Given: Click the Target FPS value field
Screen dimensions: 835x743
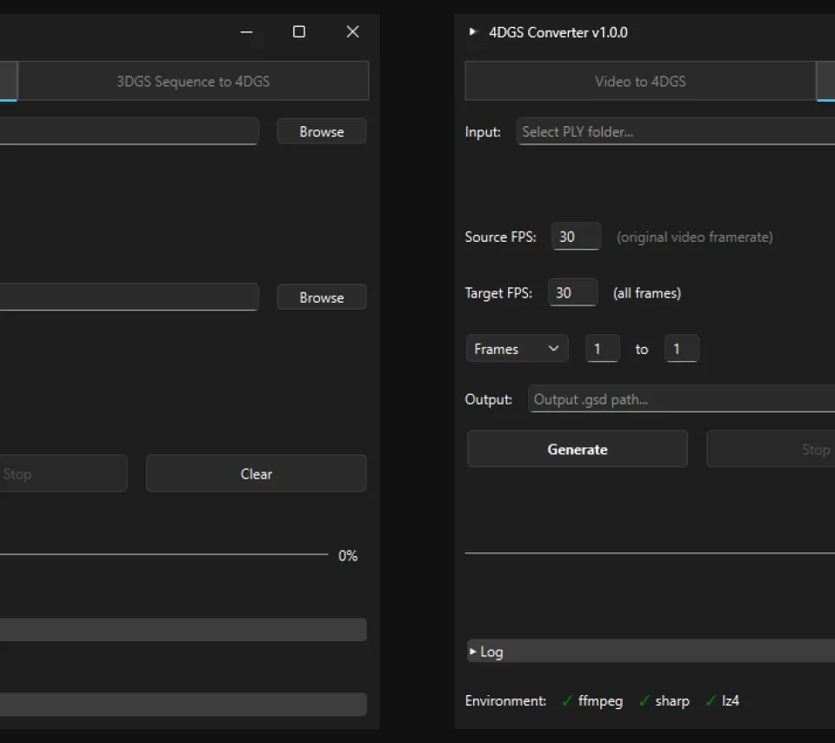Looking at the screenshot, I should tap(573, 292).
